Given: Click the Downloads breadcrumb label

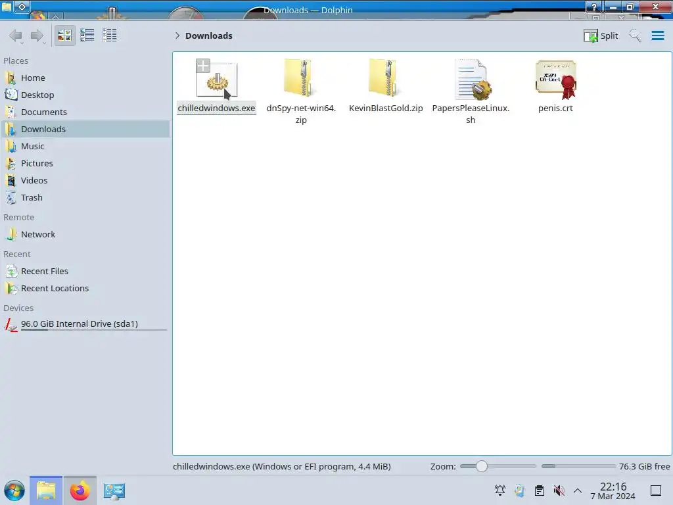Looking at the screenshot, I should (209, 36).
